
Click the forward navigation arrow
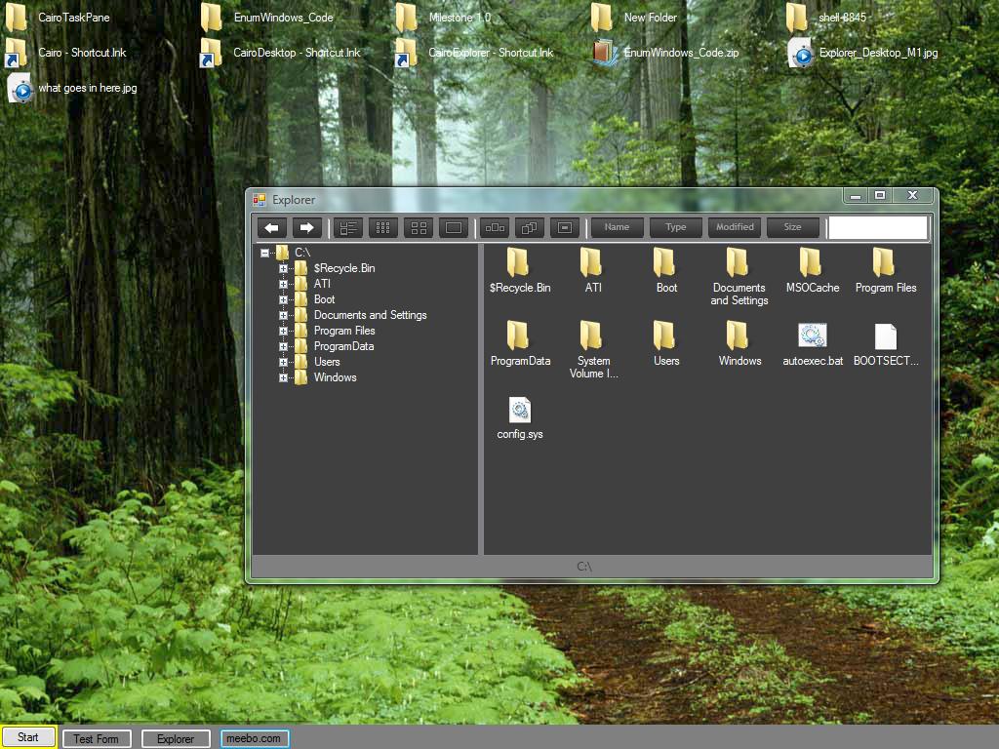(305, 227)
